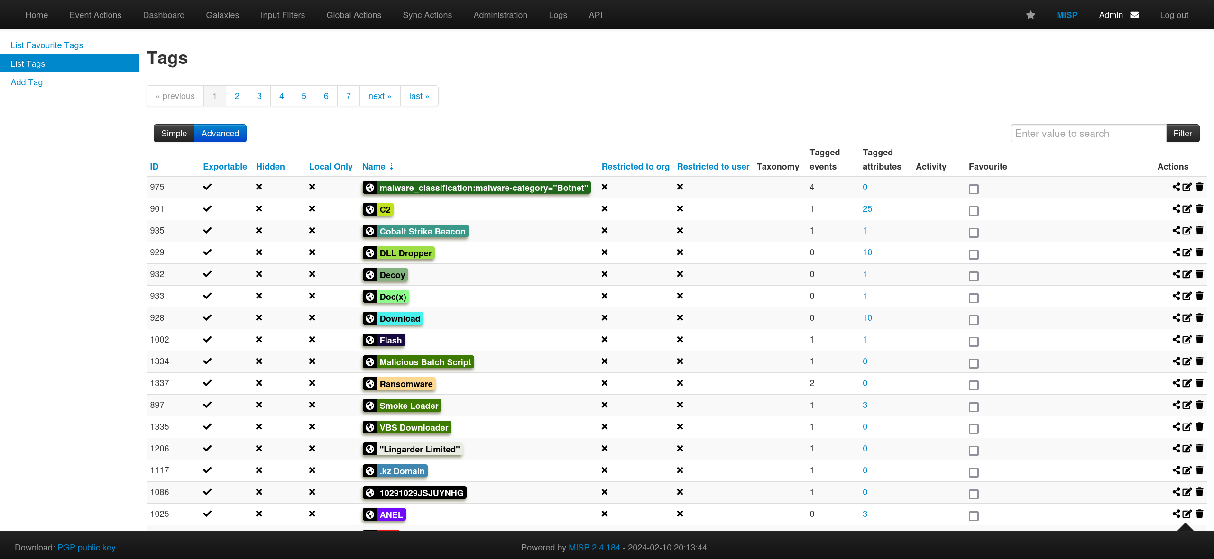
Task: Switch to the Advanced view button
Action: (220, 134)
